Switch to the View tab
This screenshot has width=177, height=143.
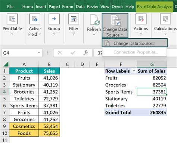tap(105, 7)
